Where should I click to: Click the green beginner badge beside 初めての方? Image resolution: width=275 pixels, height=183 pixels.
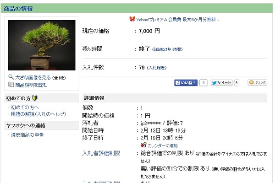click(x=34, y=98)
